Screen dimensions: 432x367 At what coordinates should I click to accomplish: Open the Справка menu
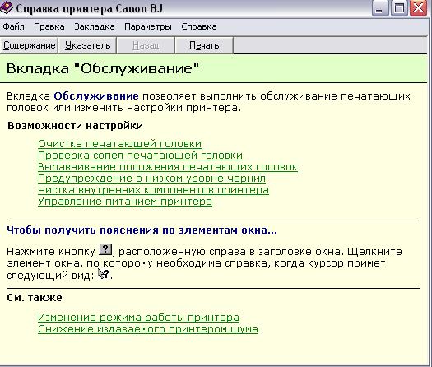tap(199, 26)
